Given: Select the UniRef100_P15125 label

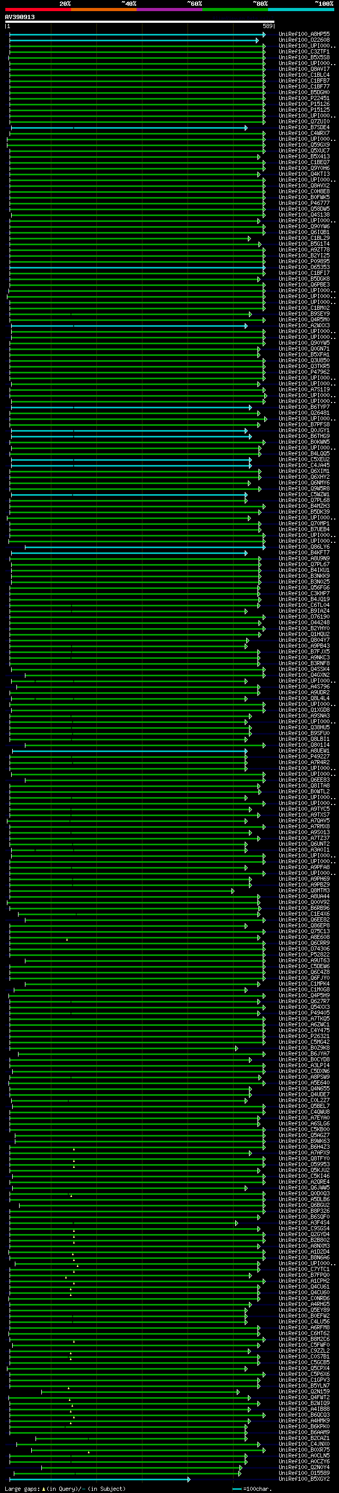Looking at the screenshot, I should coord(304,110).
